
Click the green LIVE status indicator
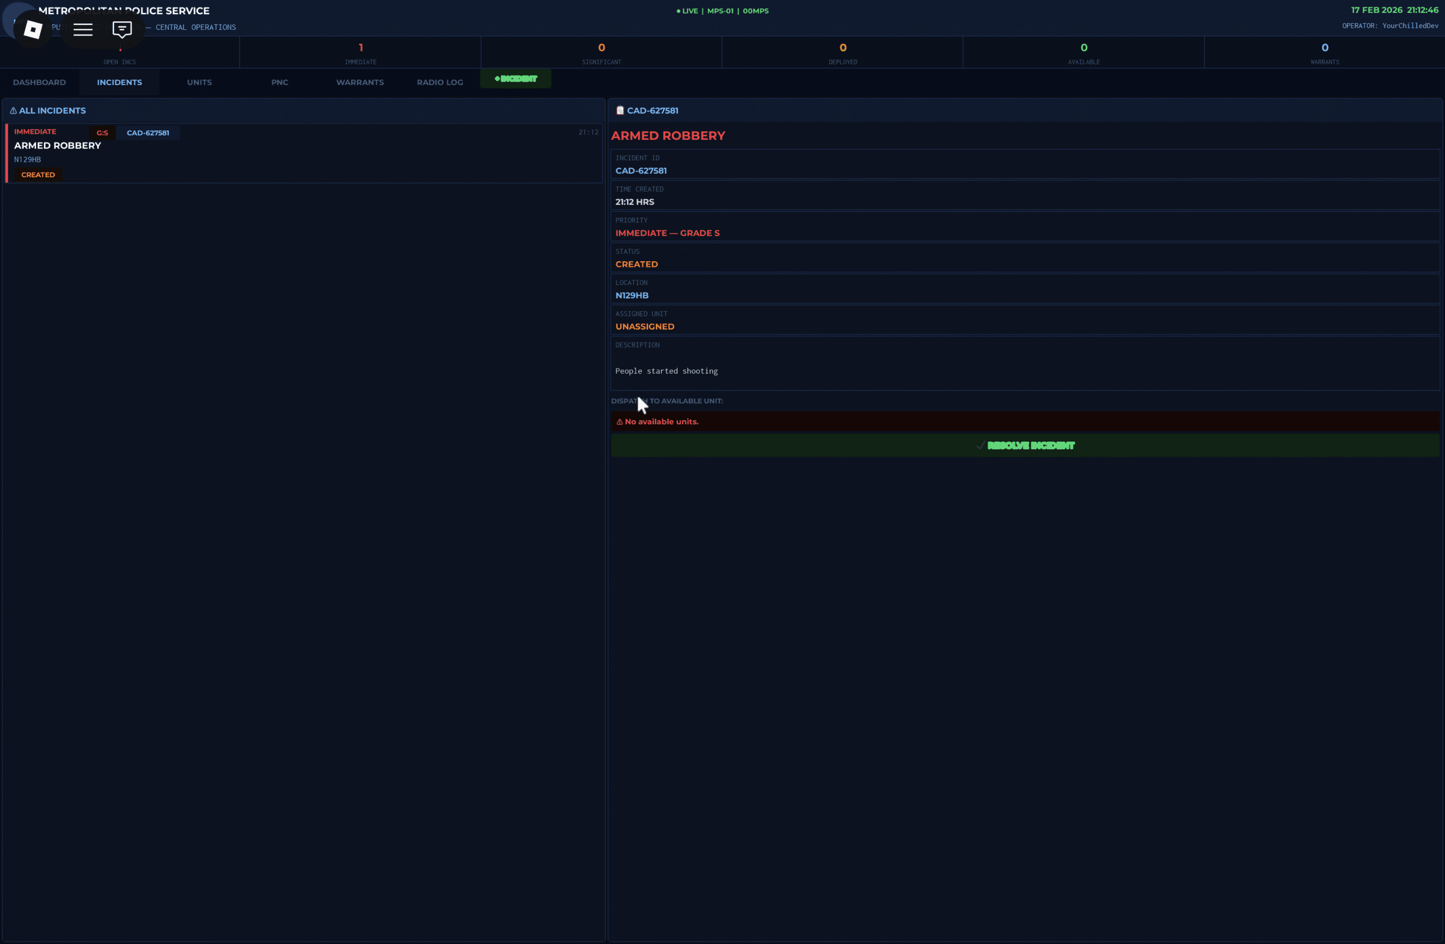[x=688, y=11]
